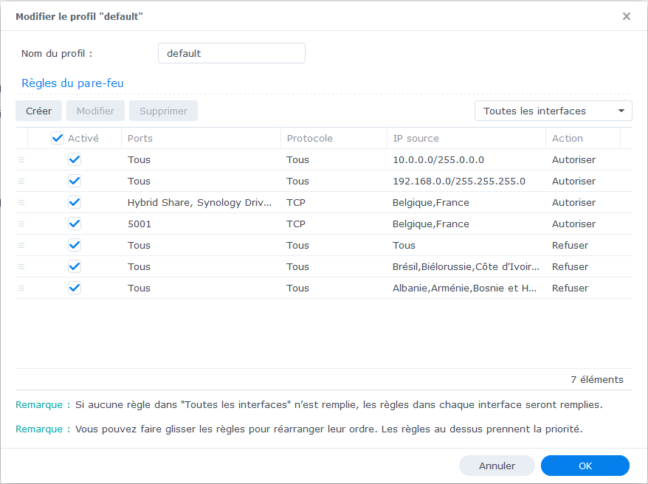This screenshot has height=484, width=648.
Task: Click the Modifier button
Action: [95, 111]
